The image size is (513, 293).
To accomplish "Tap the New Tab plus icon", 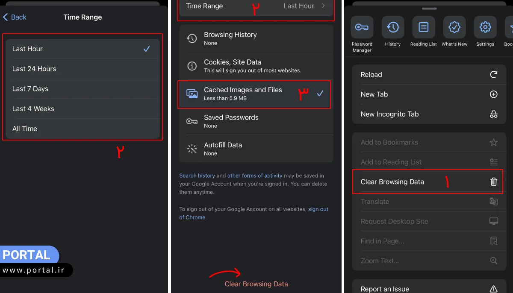I will [493, 94].
